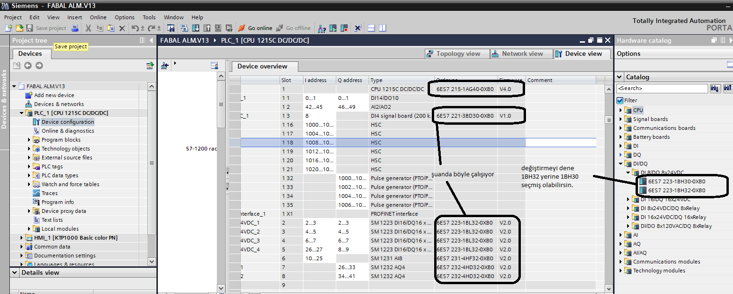Collapse the Catalog section header
733x294 pixels.
pos(620,77)
